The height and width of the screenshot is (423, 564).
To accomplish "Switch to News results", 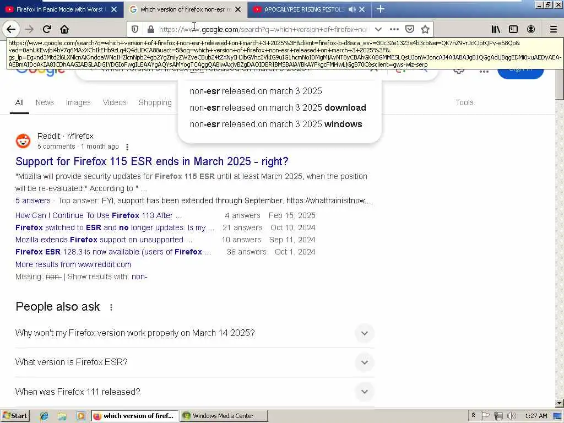I will click(45, 102).
